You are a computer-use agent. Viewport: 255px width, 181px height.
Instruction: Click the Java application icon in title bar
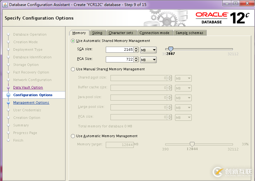tap(5, 5)
